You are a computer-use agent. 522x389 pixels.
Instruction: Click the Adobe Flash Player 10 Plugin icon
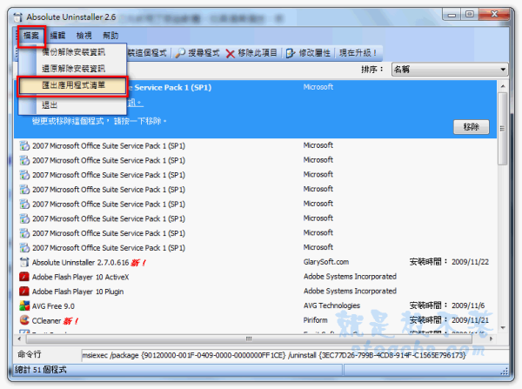[x=24, y=292]
